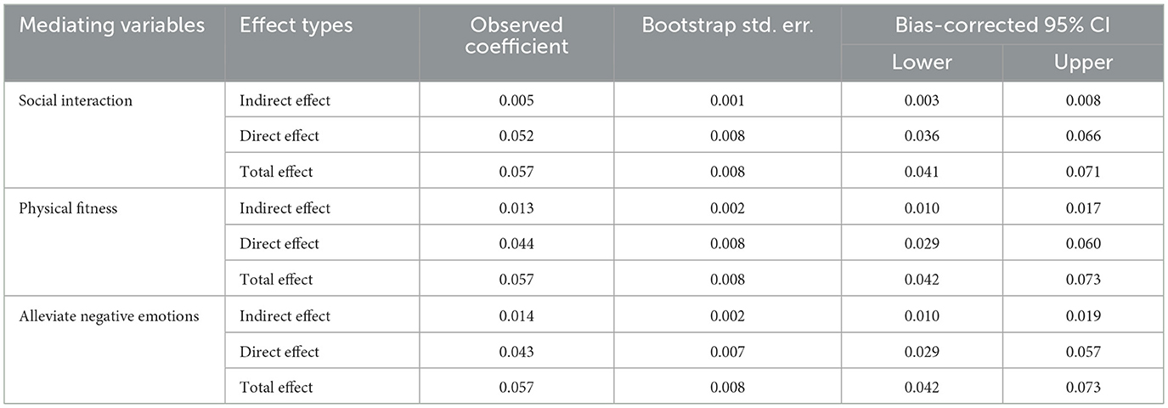Click the Bias-corrected 95% CI header
The width and height of the screenshot is (1168, 408).
1002,25
